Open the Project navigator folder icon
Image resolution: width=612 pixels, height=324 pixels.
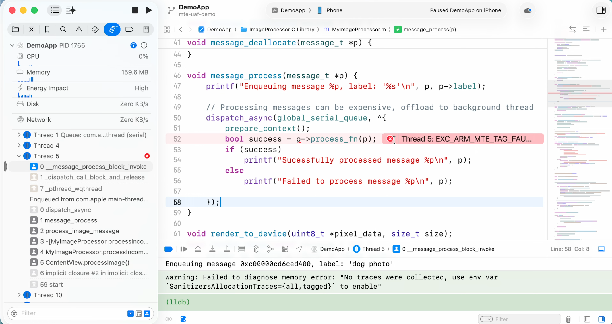click(x=15, y=30)
